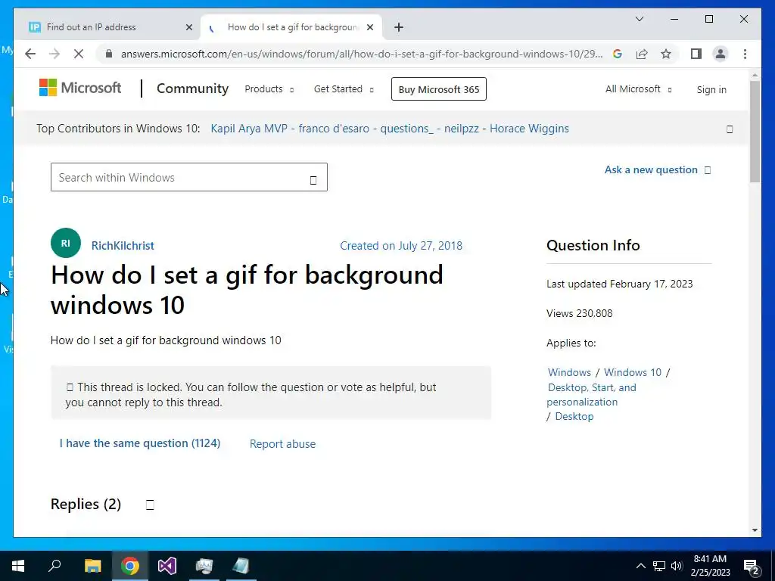Viewport: 775px width, 581px height.
Task: Click the page vertical scrollbar thumb
Action: point(755,131)
